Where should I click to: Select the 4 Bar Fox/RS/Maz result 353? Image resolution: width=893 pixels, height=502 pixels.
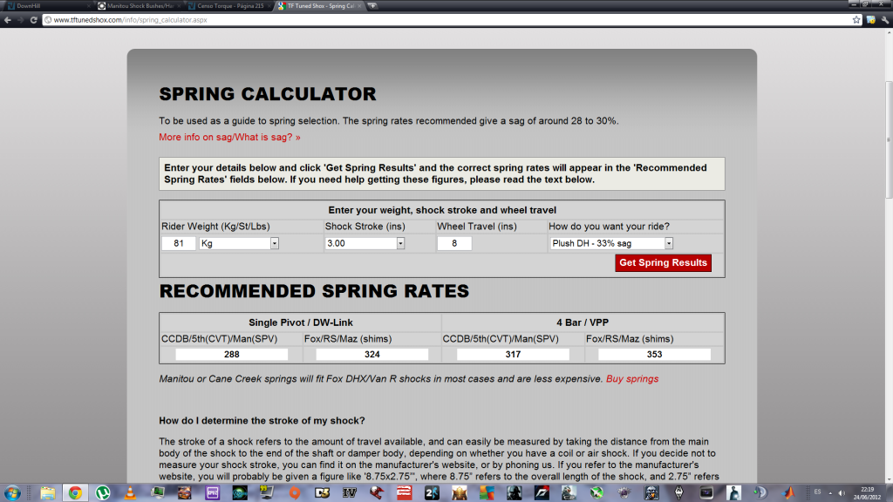tap(654, 355)
